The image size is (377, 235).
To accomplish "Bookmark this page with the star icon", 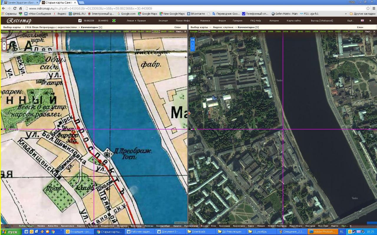I will click(x=368, y=9).
